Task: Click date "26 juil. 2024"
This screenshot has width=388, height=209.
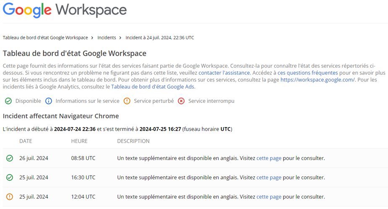Action: [34, 158]
